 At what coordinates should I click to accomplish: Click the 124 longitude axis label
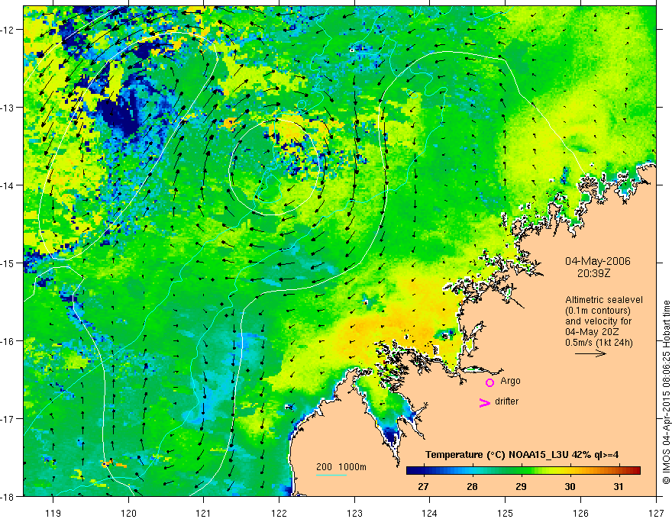click(430, 513)
